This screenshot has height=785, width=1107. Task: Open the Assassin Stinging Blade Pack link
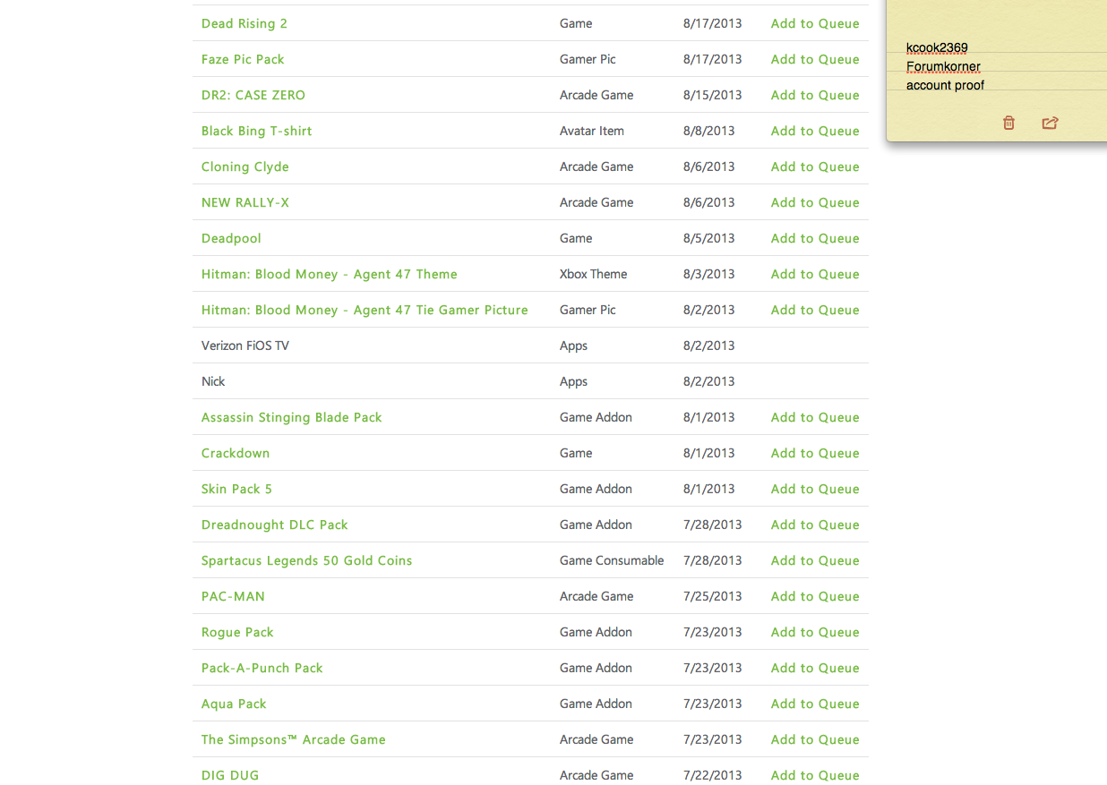292,417
